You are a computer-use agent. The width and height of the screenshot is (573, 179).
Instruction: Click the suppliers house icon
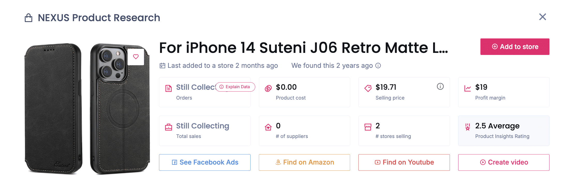[268, 127]
